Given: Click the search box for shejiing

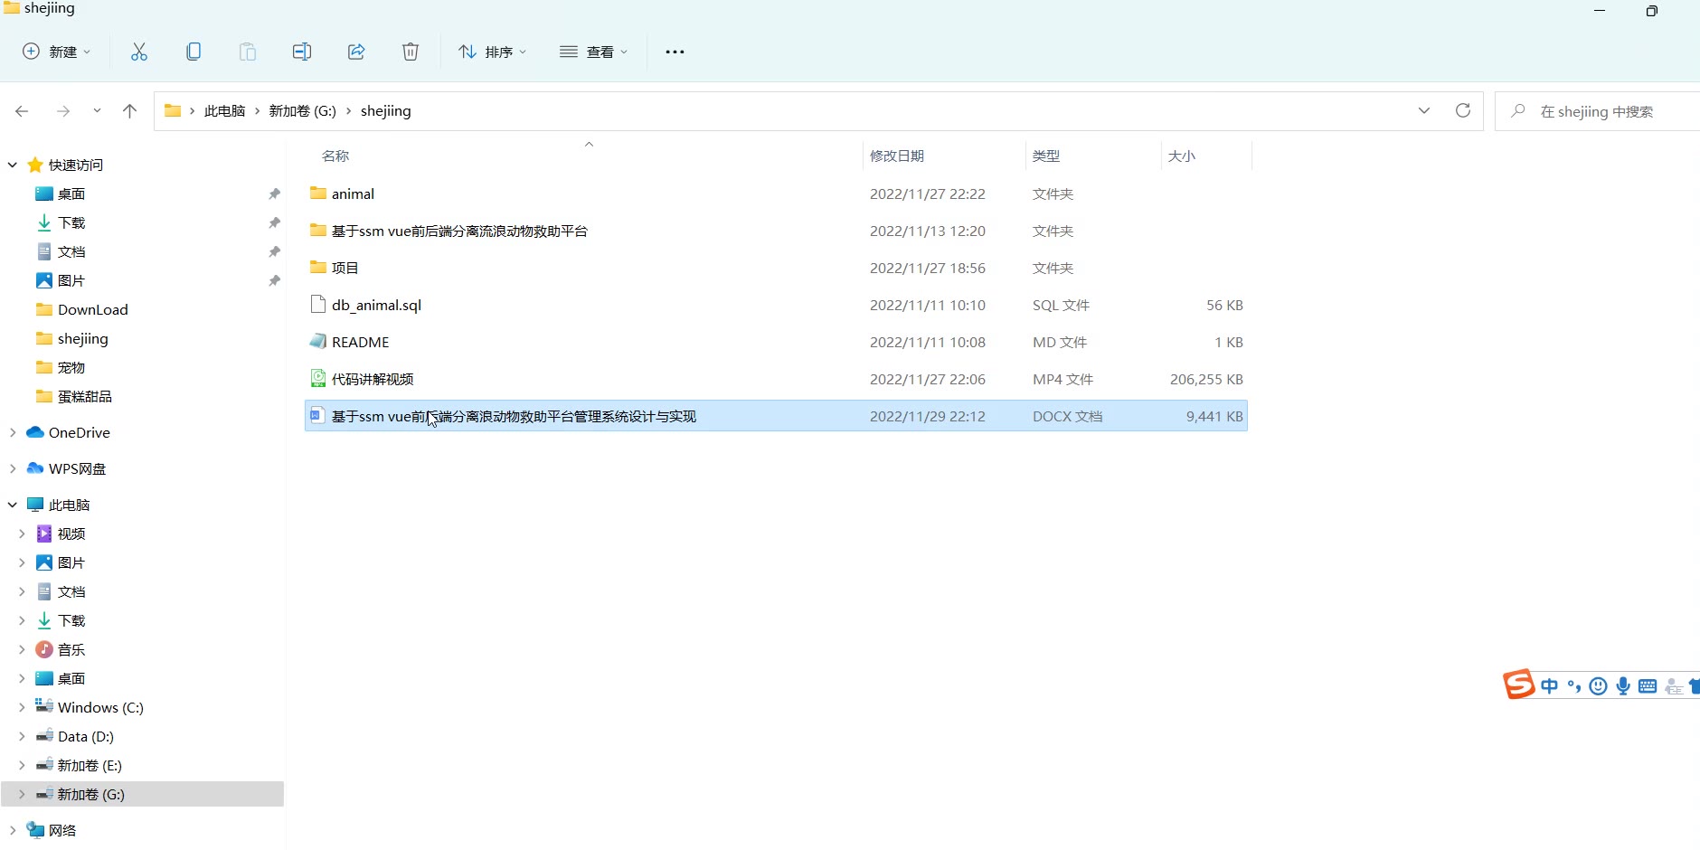Looking at the screenshot, I should (x=1596, y=111).
